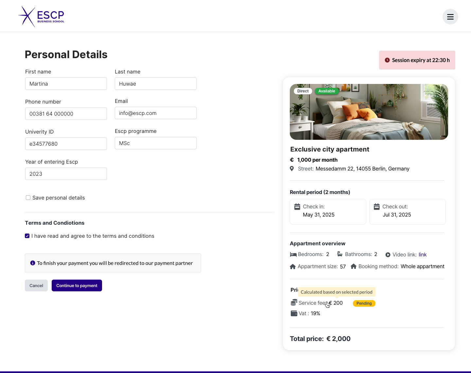Click the bed icon next to Bedrooms
This screenshot has height=373, width=471.
(x=292, y=254)
